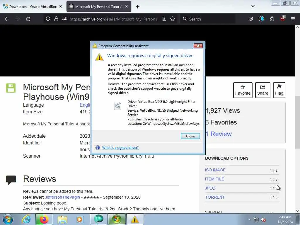The width and height of the screenshot is (300, 225).
Task: Open reviewer JeffersonTheVirgin profile link
Action: 62,197
